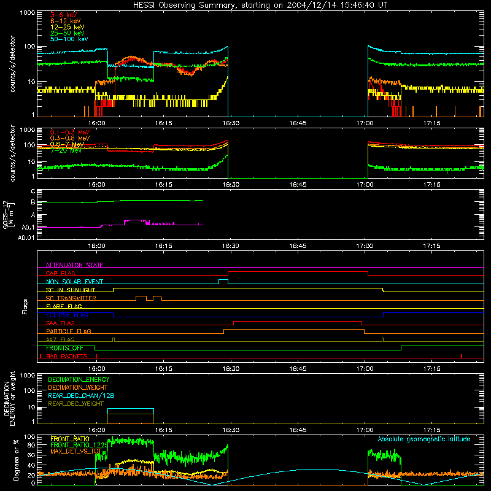This screenshot has height=491, width=491.
Task: Click the 17:15 time label under the decimation panel
Action: coord(432,430)
